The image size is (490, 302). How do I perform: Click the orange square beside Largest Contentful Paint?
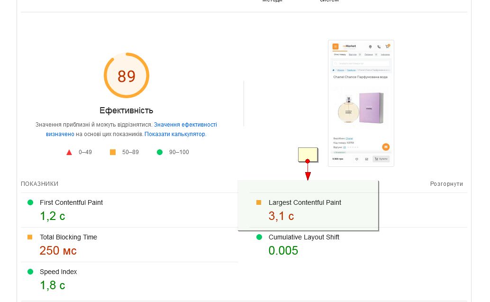(x=259, y=202)
